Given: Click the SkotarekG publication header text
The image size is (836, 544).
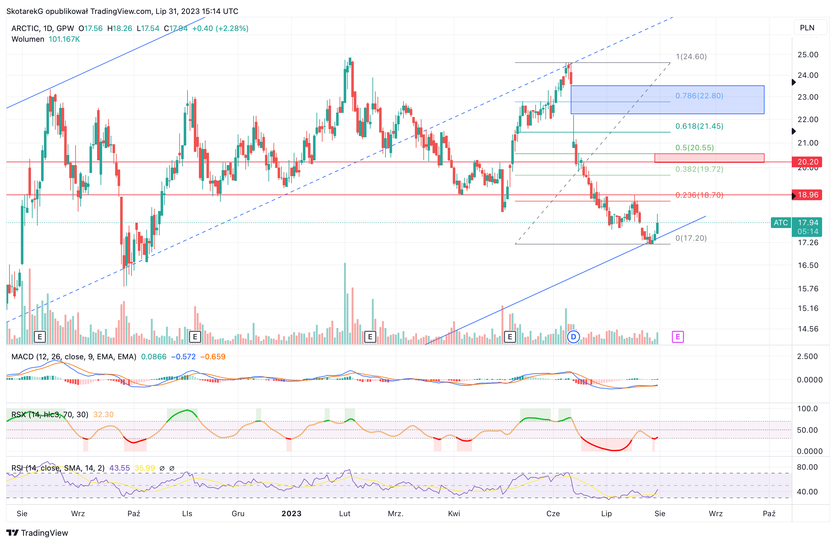Looking at the screenshot, I should (x=122, y=11).
